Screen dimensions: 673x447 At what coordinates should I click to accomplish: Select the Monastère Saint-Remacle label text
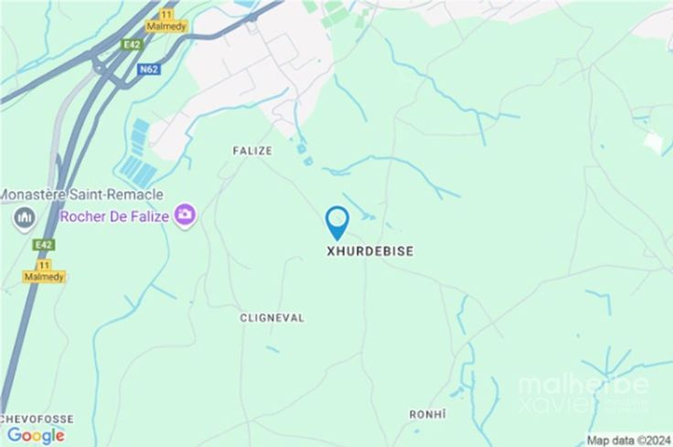[x=81, y=195]
